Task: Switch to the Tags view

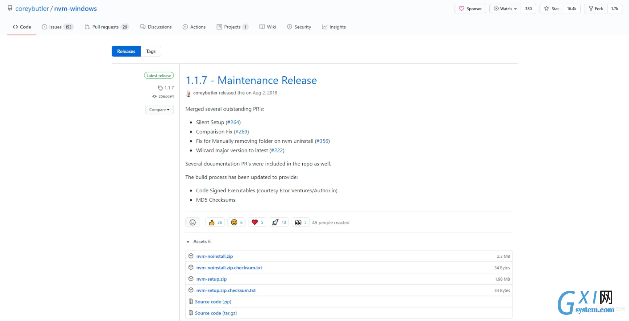Action: (151, 51)
